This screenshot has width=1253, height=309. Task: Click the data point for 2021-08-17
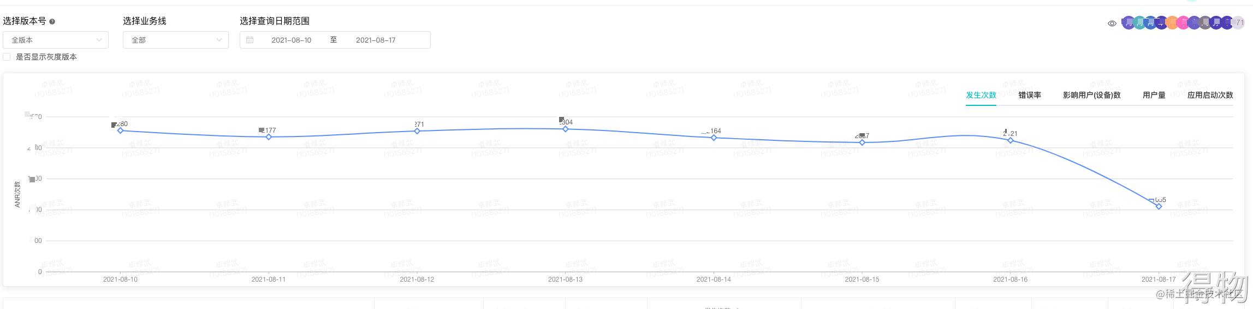click(x=1159, y=206)
